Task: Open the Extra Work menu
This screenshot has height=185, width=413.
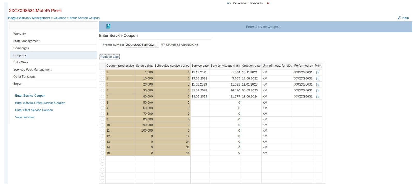Action: [x=53, y=62]
